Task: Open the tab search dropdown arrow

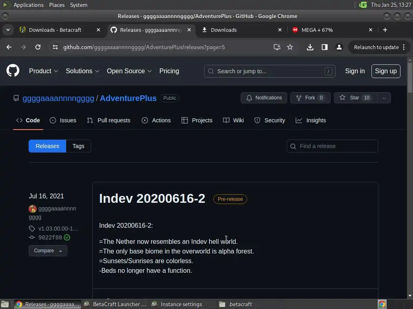Action: (8, 30)
